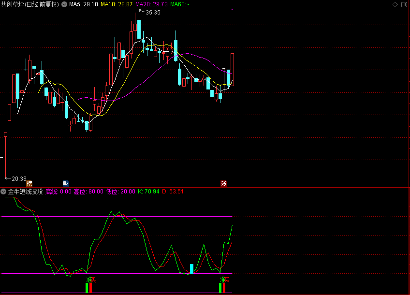The image size is (410, 295).
Task: Click the MA60 label
Action: coord(180,4)
